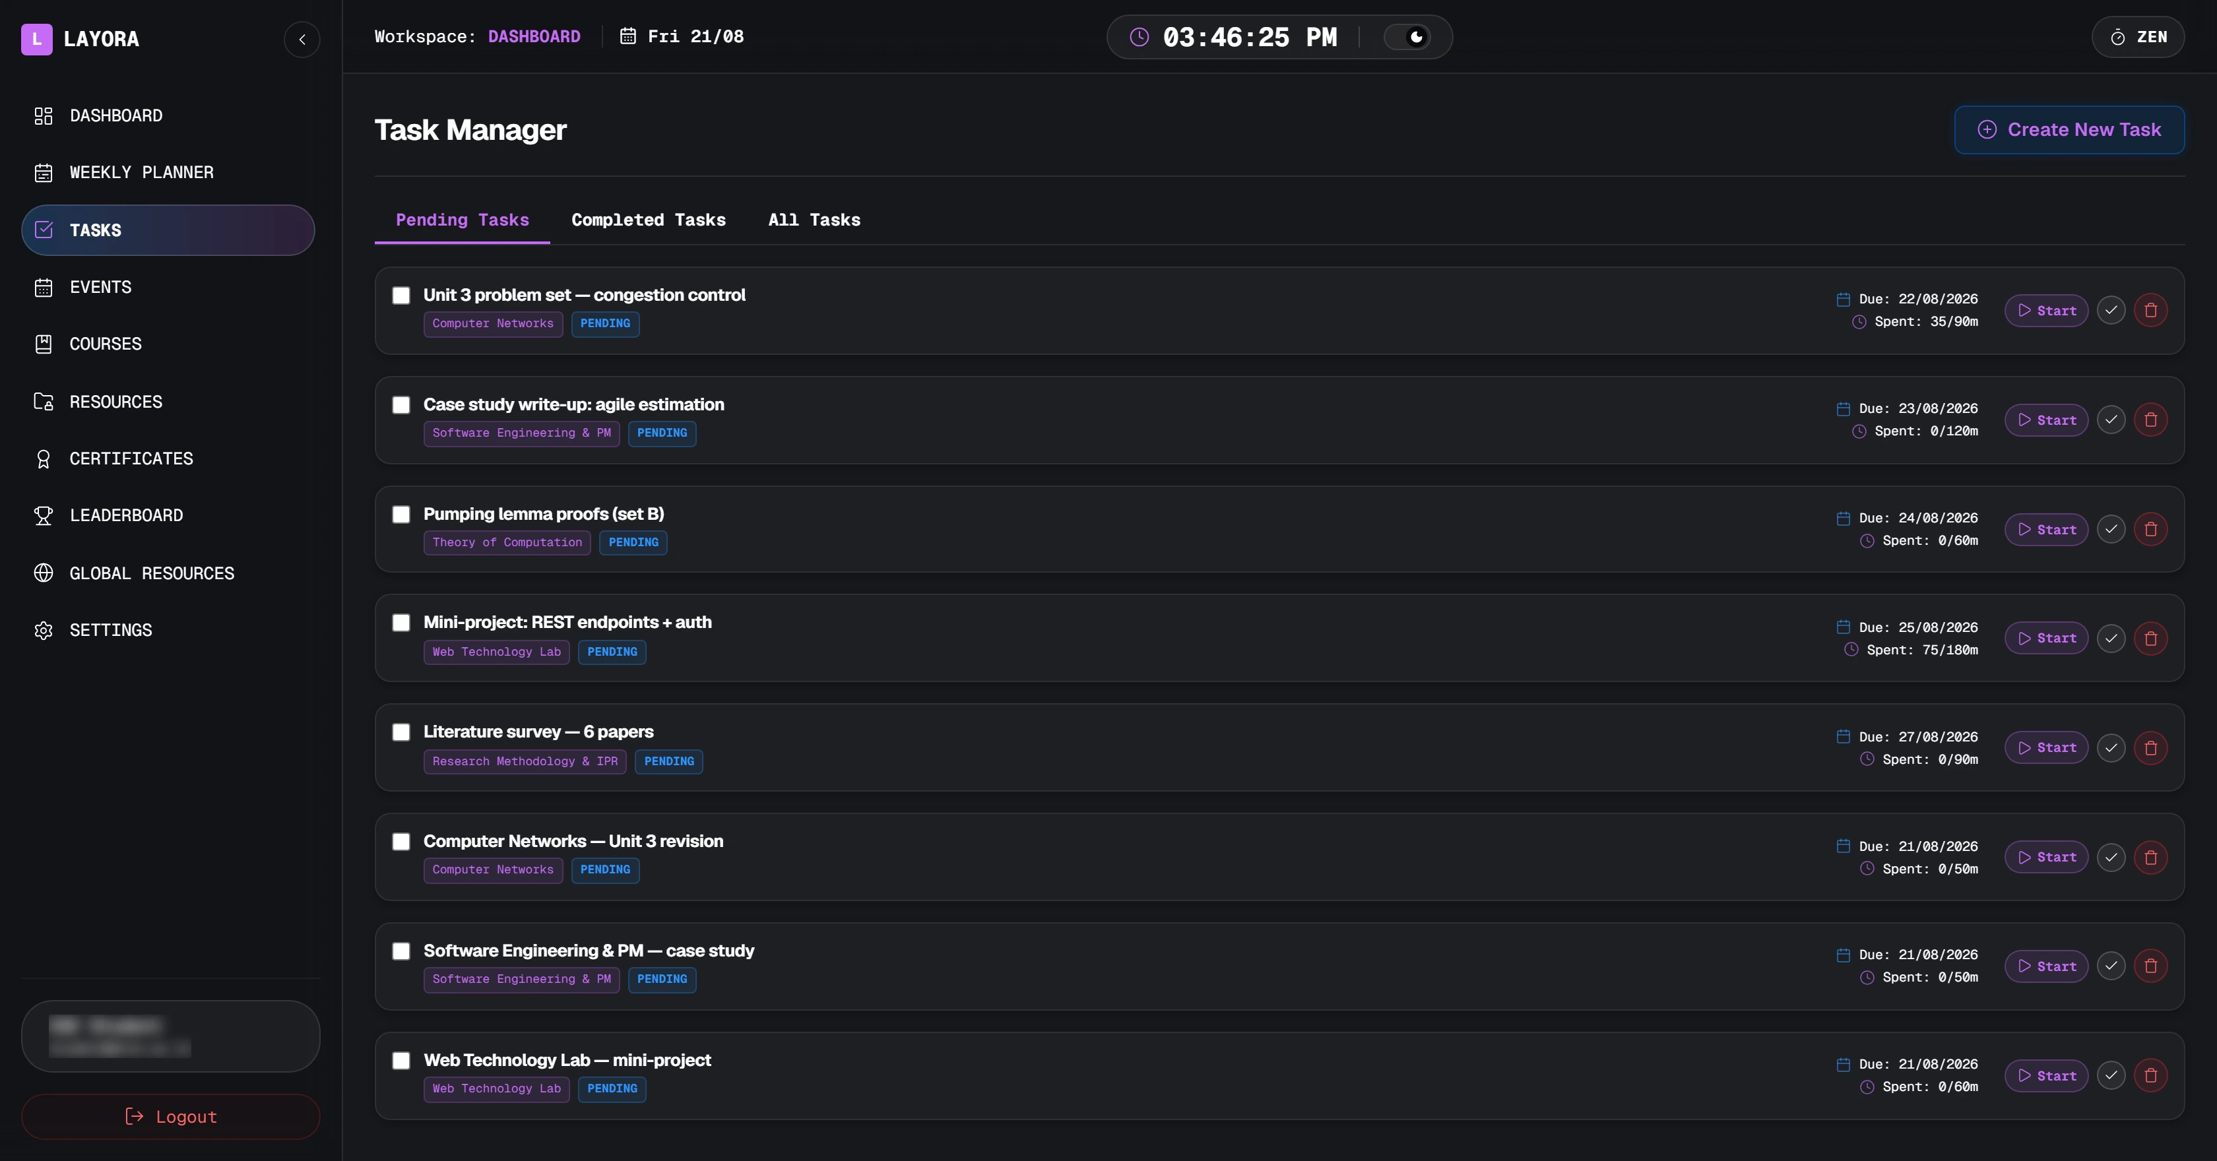Screen dimensions: 2217x1161
Task: Delete Web Technology Lab mini-project task
Action: pos(2151,1075)
